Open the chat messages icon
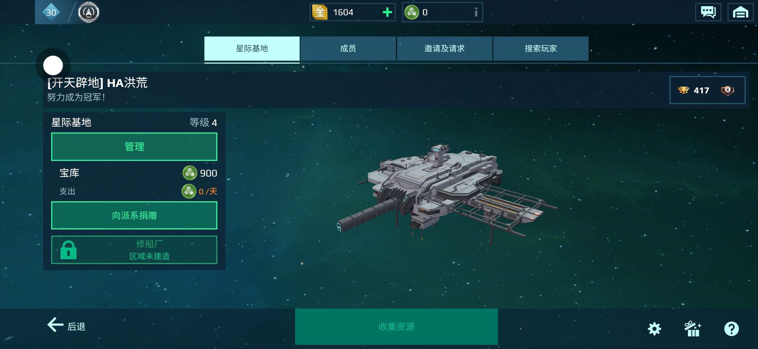 click(708, 12)
